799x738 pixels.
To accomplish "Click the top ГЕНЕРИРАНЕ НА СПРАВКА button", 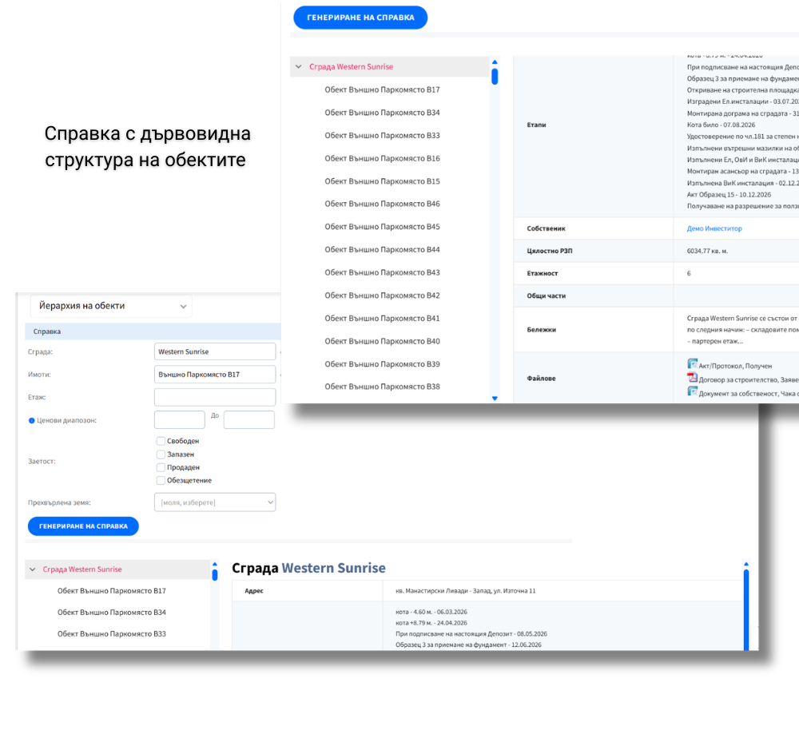I will [x=360, y=17].
